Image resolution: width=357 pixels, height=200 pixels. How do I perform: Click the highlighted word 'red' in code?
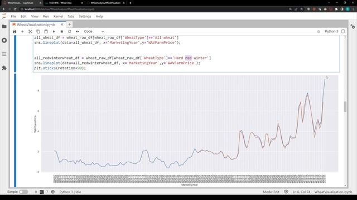pos(189,58)
